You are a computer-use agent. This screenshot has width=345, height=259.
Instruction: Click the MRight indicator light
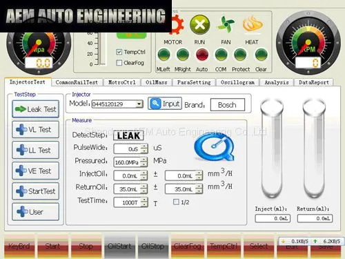pos(183,55)
